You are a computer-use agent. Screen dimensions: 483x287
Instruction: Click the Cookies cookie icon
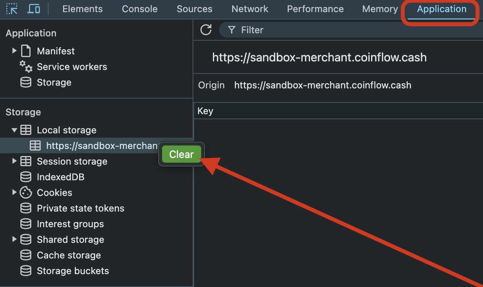pyautogui.click(x=26, y=192)
